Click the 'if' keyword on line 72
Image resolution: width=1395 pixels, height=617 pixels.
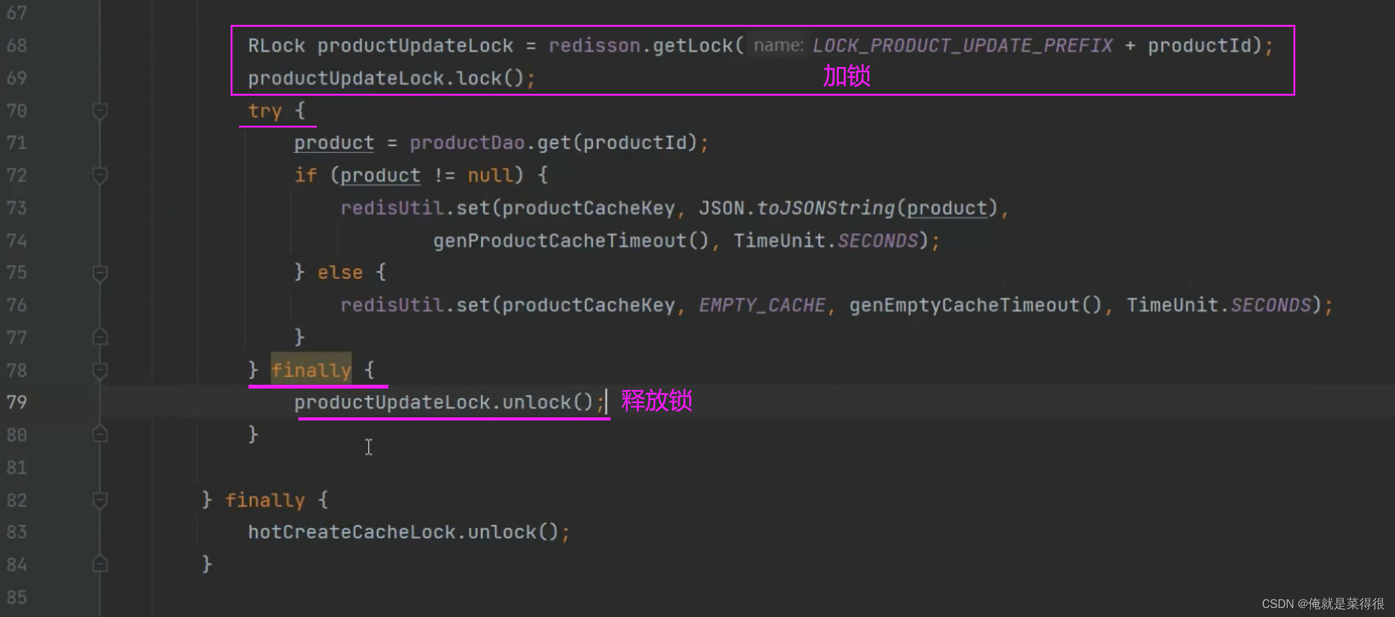click(x=305, y=175)
